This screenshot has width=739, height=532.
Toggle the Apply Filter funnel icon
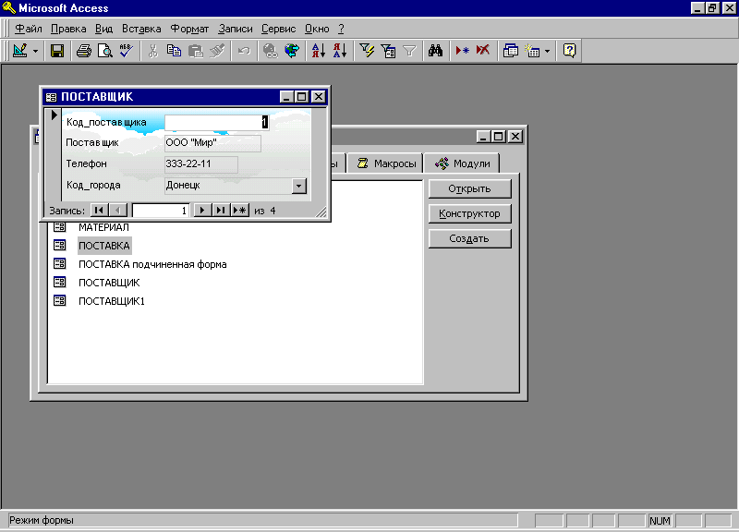point(409,51)
